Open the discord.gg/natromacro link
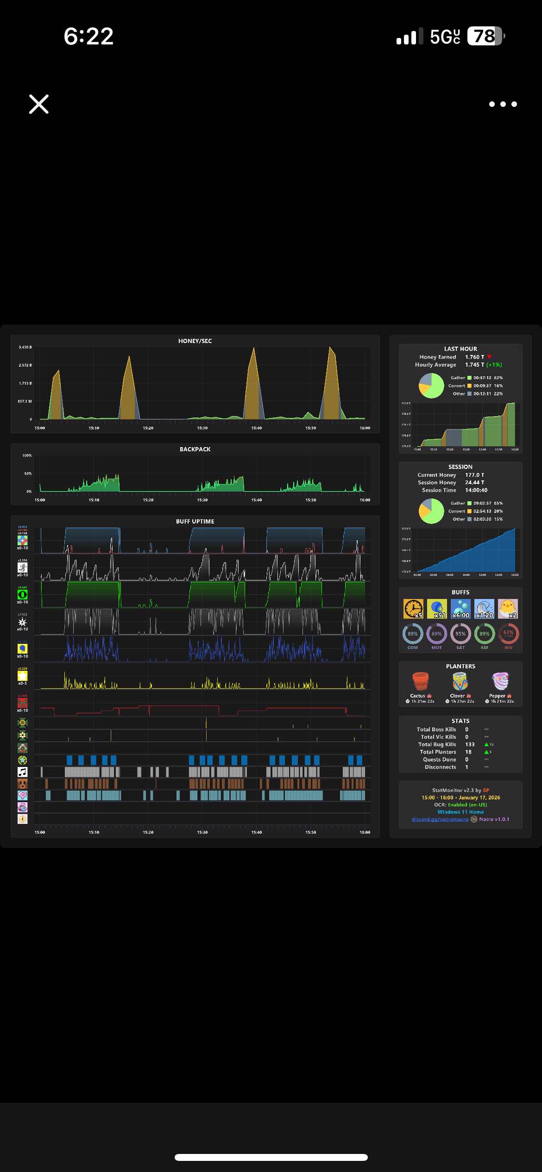The height and width of the screenshot is (1172, 542). [440, 819]
